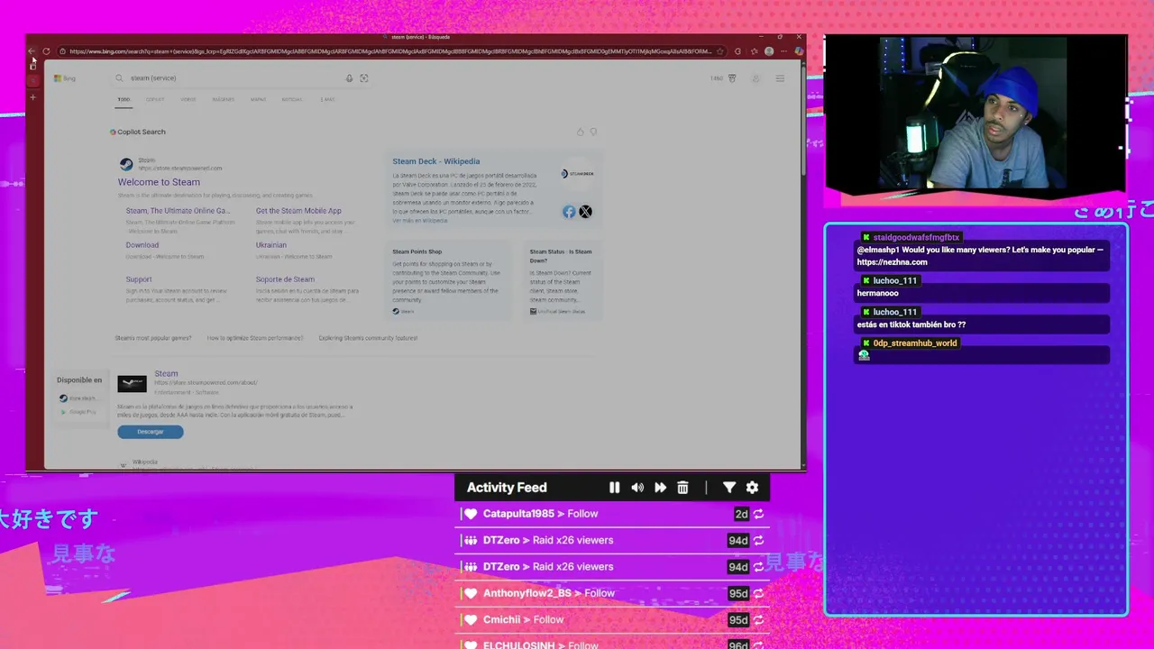
Task: Click the heart icon beside Catapulta1985
Action: (470, 514)
